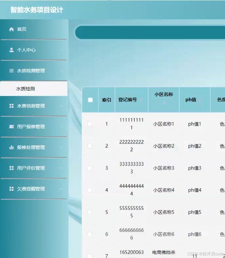Click the 小区名称2 cell
Image resolution: width=225 pixels, height=258 pixels.
click(164, 146)
